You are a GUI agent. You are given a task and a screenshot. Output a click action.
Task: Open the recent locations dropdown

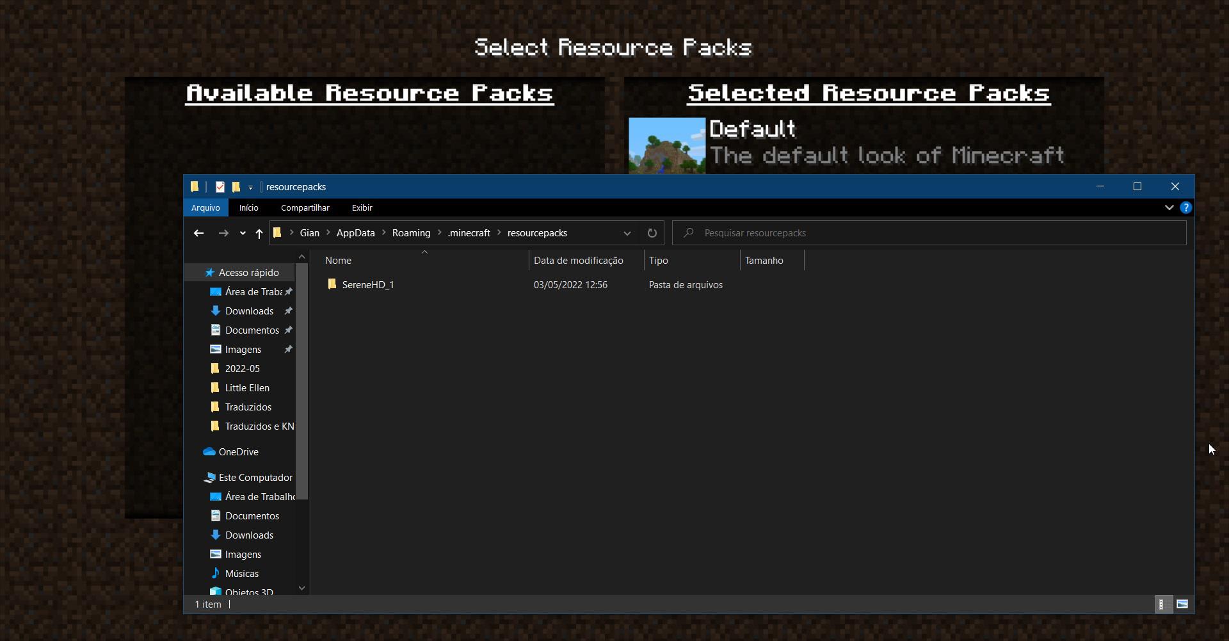[x=243, y=233]
